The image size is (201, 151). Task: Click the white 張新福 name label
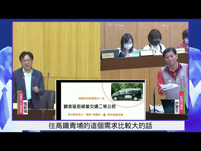(x=25, y=107)
